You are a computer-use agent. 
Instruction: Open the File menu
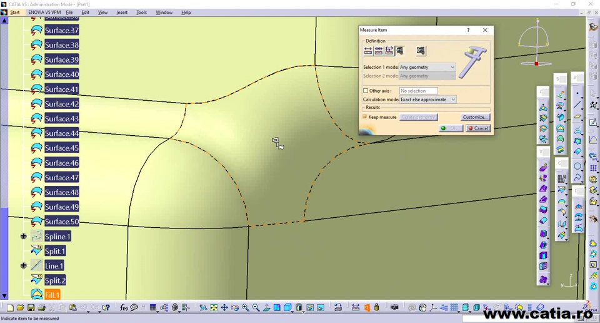(x=69, y=13)
